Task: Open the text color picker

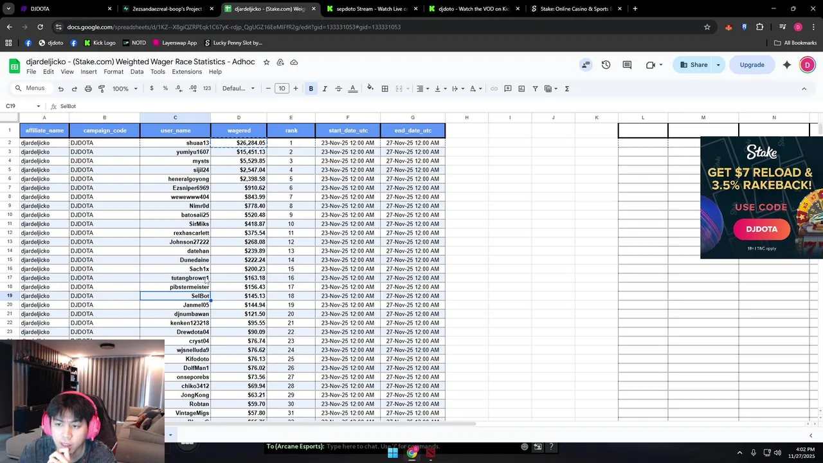Action: pos(352,89)
